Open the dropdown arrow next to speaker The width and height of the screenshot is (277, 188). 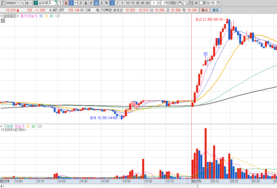tap(31, 3)
